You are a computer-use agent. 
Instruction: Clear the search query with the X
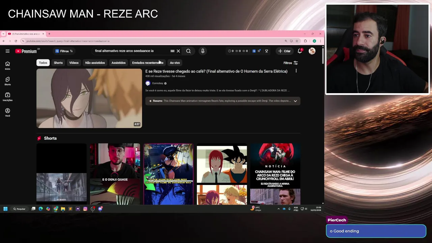coord(178,51)
